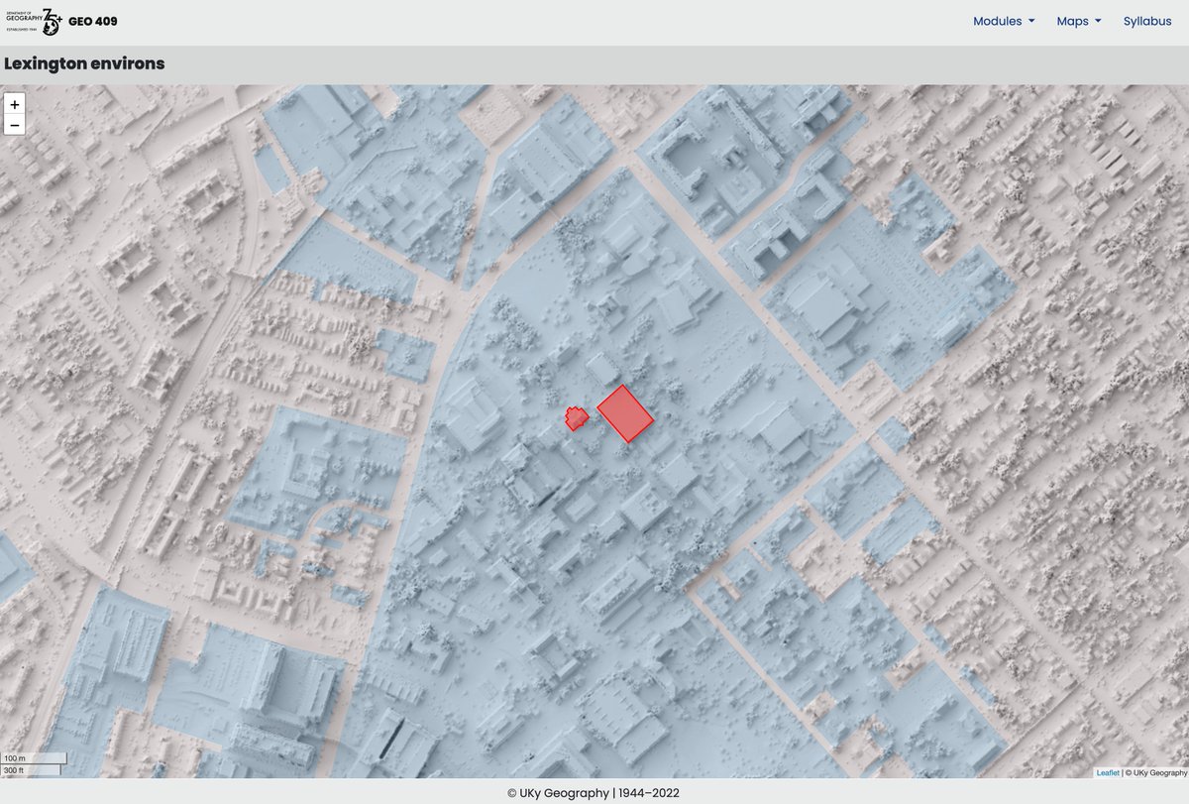Open the Leaflet attribution link
The height and width of the screenshot is (804, 1189).
click(x=1108, y=772)
